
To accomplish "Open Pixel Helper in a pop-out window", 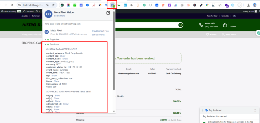I will pos(108,13).
